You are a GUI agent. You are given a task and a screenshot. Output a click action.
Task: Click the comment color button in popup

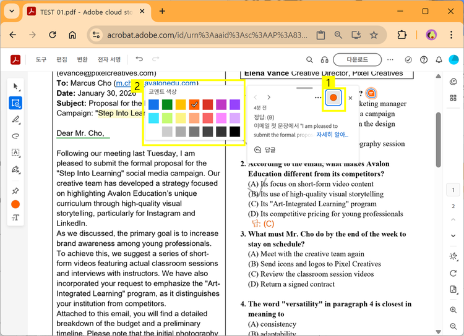point(333,98)
